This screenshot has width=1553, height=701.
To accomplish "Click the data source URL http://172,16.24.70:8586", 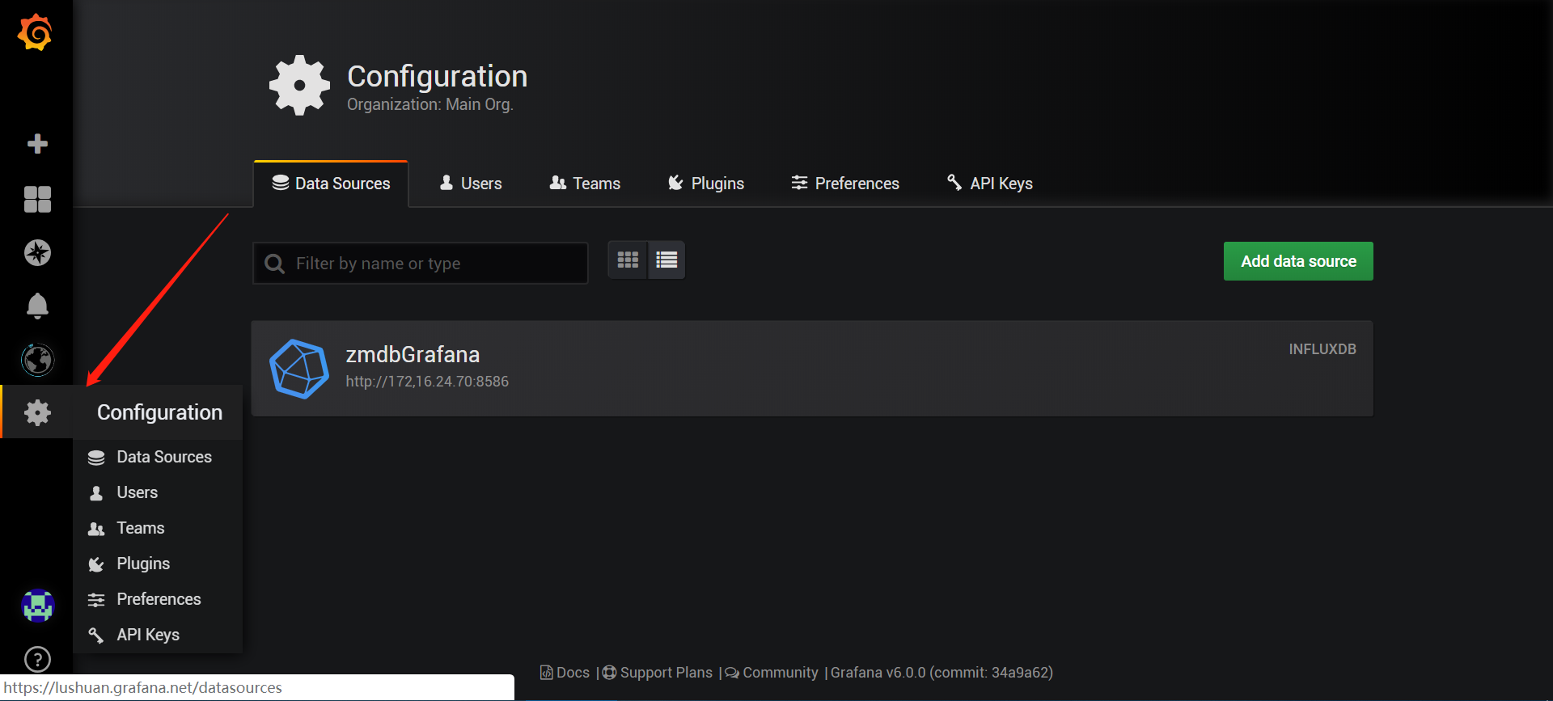I will [427, 382].
